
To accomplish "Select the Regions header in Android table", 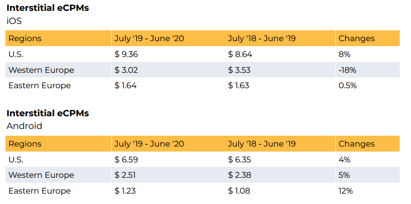I will (x=25, y=144).
